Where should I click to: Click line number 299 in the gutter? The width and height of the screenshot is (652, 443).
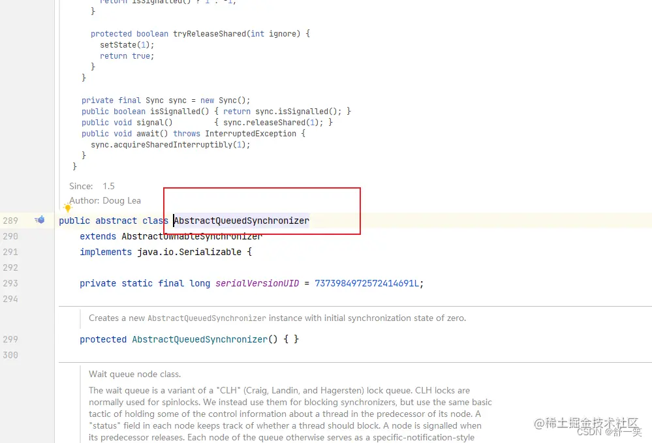10,339
